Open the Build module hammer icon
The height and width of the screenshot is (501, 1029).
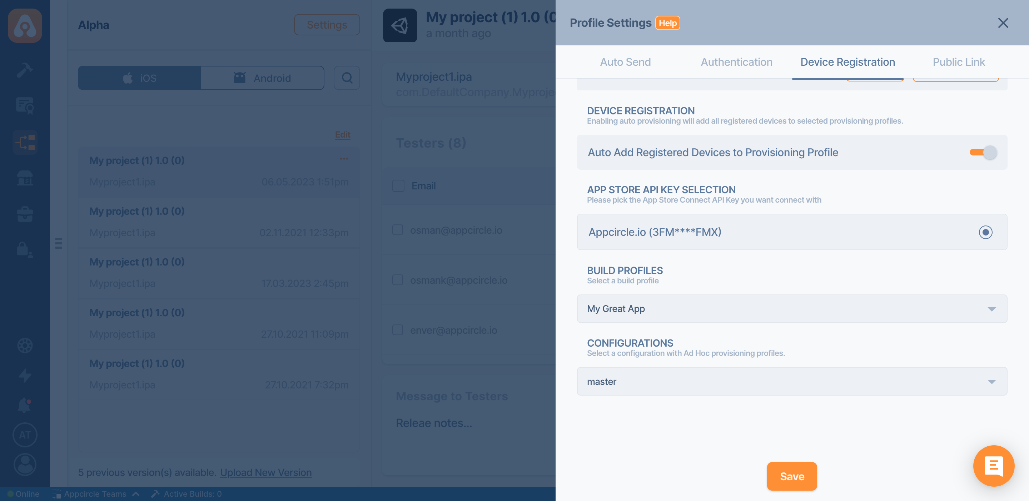coord(25,70)
